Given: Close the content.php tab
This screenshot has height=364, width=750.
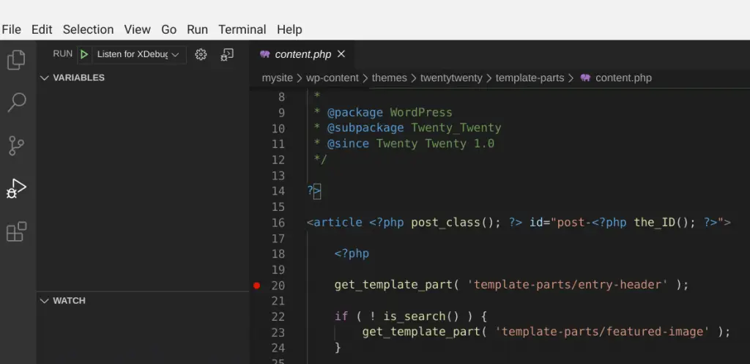Looking at the screenshot, I should coord(341,54).
